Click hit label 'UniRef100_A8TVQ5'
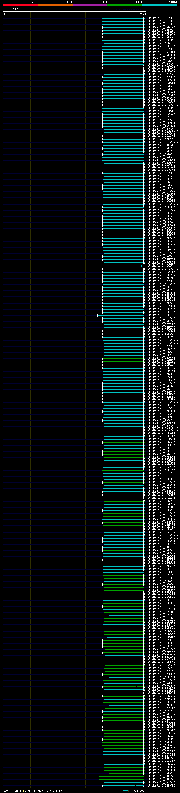This screenshot has width=180, height=793. coord(161,74)
